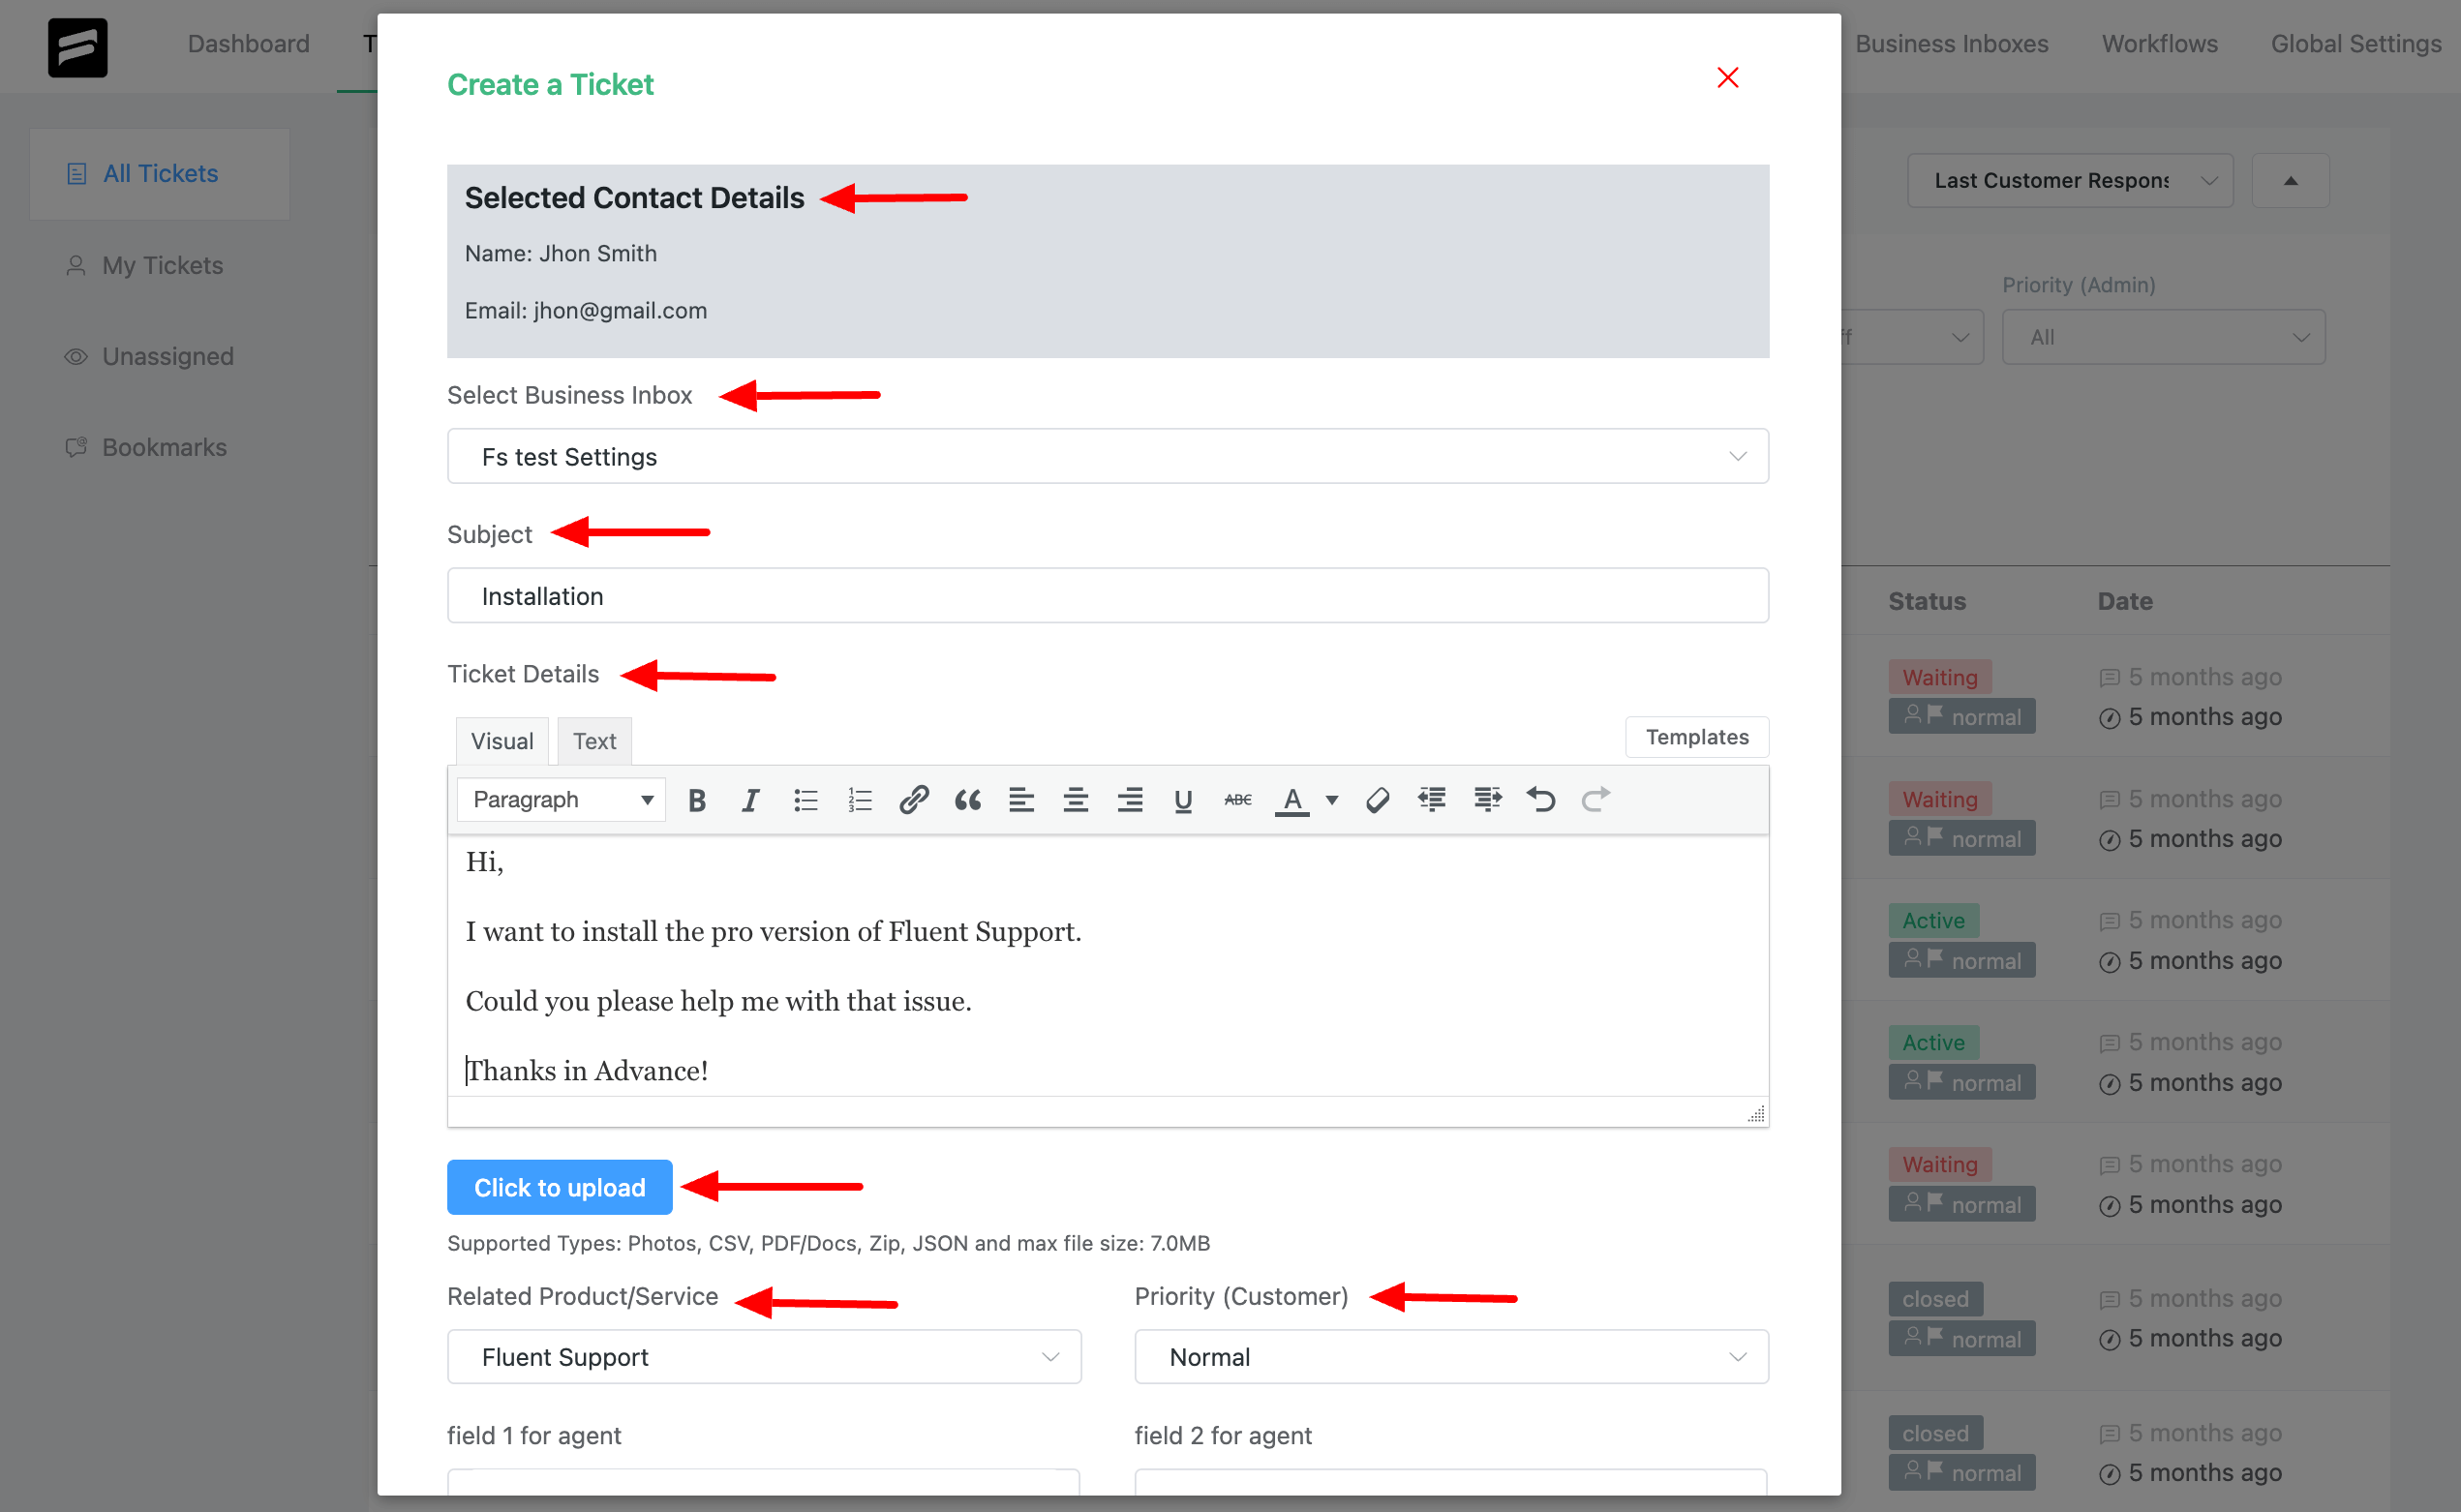This screenshot has height=1512, width=2461.
Task: Click the Hyperlink insertion icon
Action: 912,800
